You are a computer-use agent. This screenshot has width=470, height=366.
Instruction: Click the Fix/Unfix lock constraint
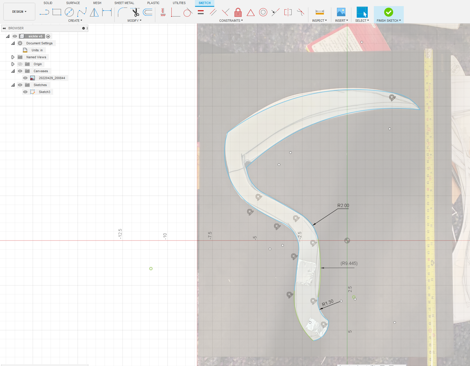238,12
